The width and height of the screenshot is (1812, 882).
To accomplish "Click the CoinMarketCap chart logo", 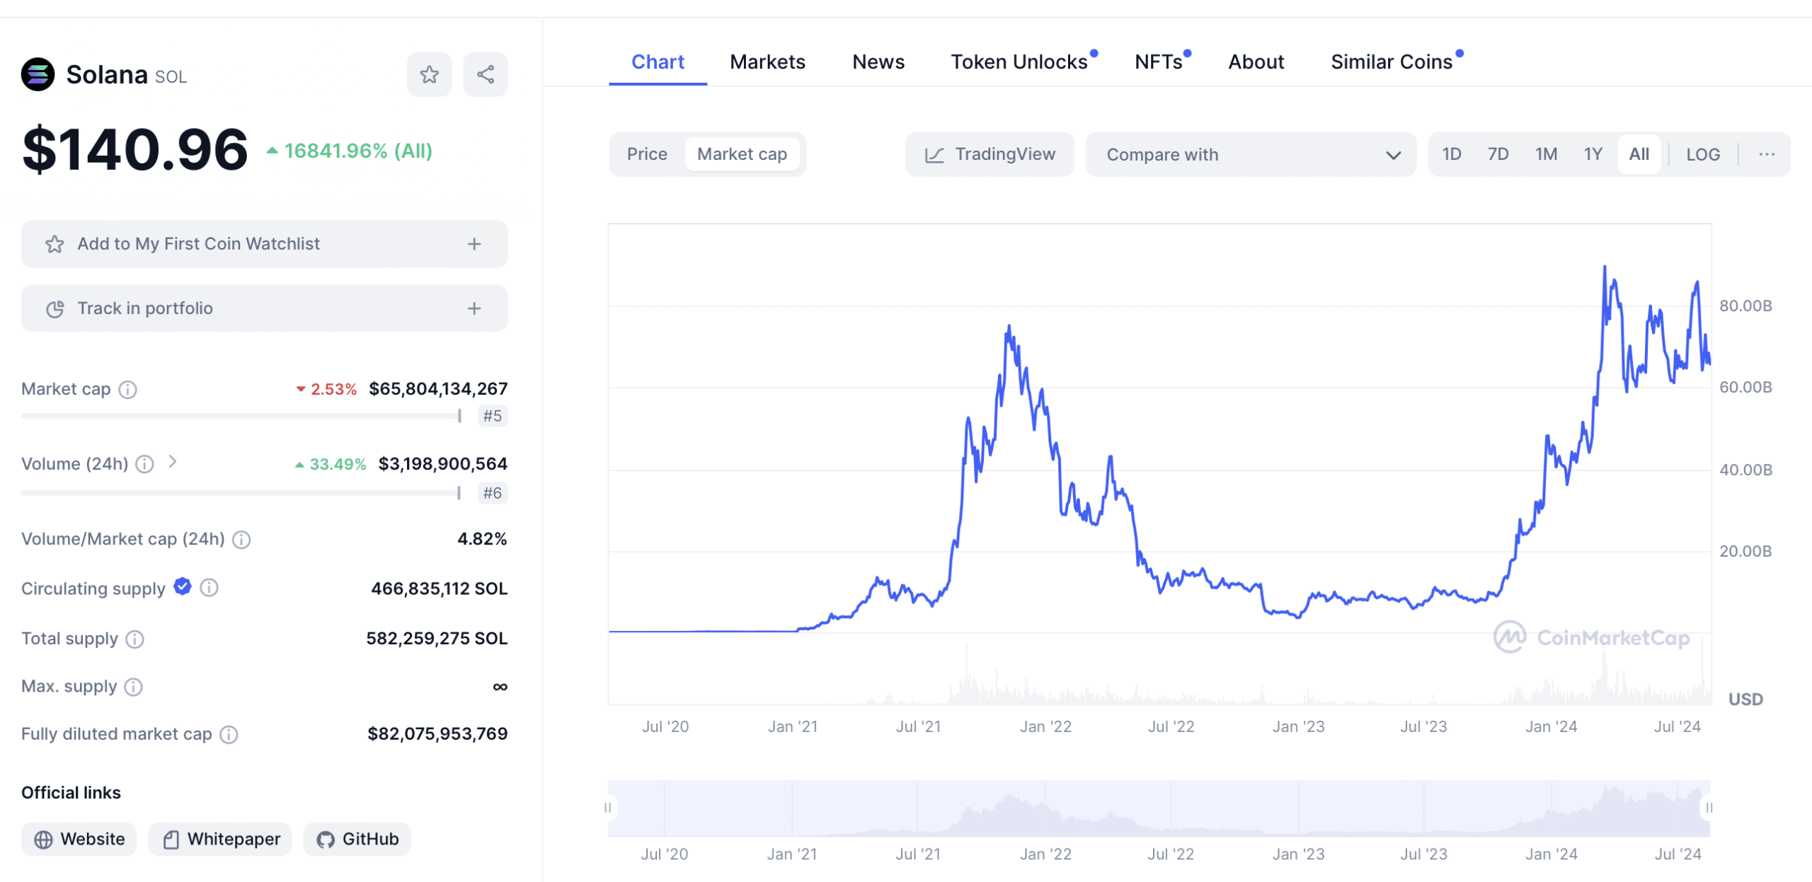I will pyautogui.click(x=1591, y=637).
